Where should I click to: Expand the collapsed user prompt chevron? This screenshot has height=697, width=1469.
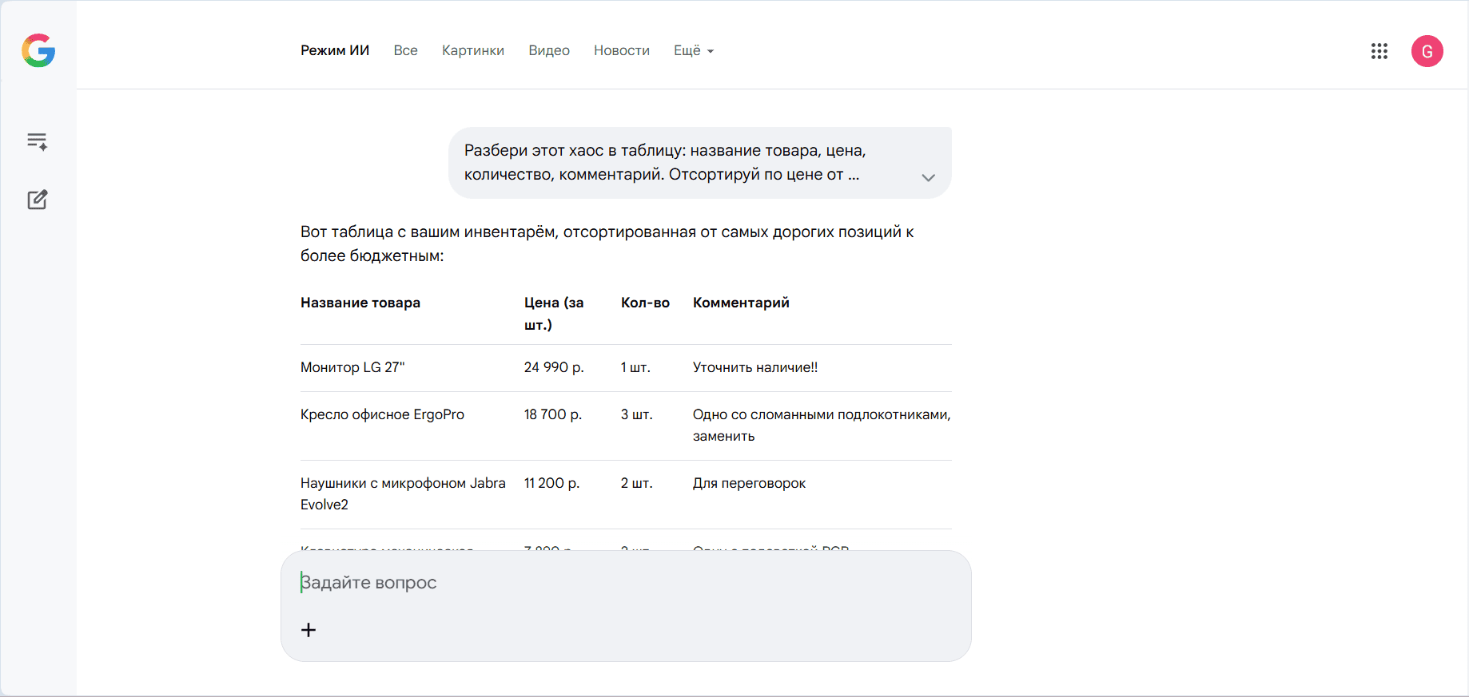tap(928, 177)
